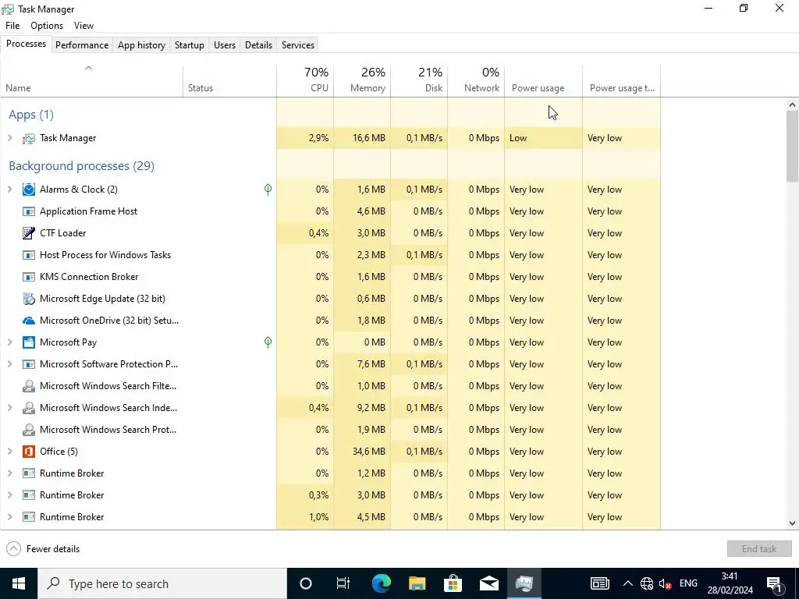
Task: Click the scrollbar down arrow
Action: tap(792, 523)
